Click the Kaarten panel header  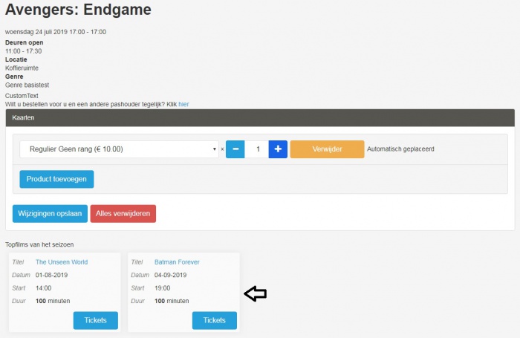260,118
